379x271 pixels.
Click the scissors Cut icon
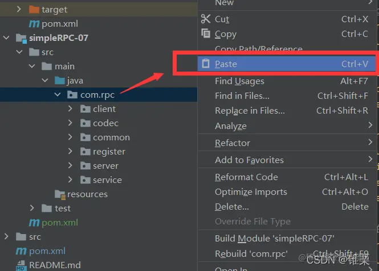point(206,19)
